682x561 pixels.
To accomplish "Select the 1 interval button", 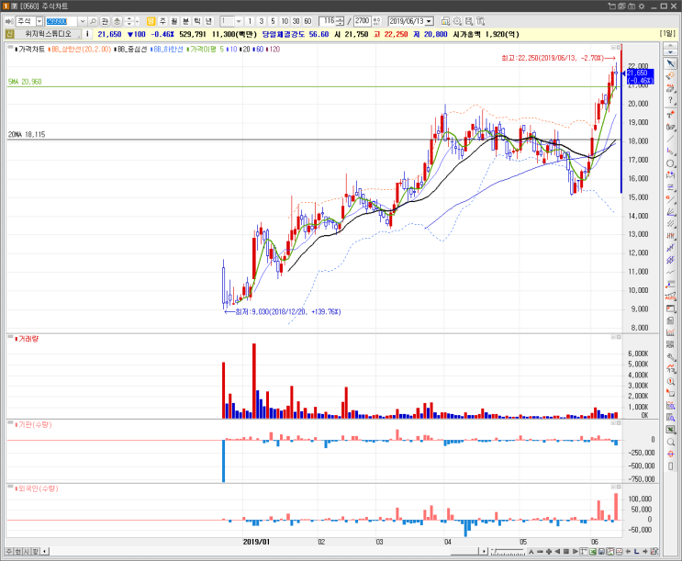I will [250, 21].
